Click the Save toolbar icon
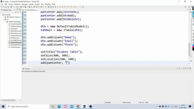Viewport: 194px width, 109px height. [6, 7]
